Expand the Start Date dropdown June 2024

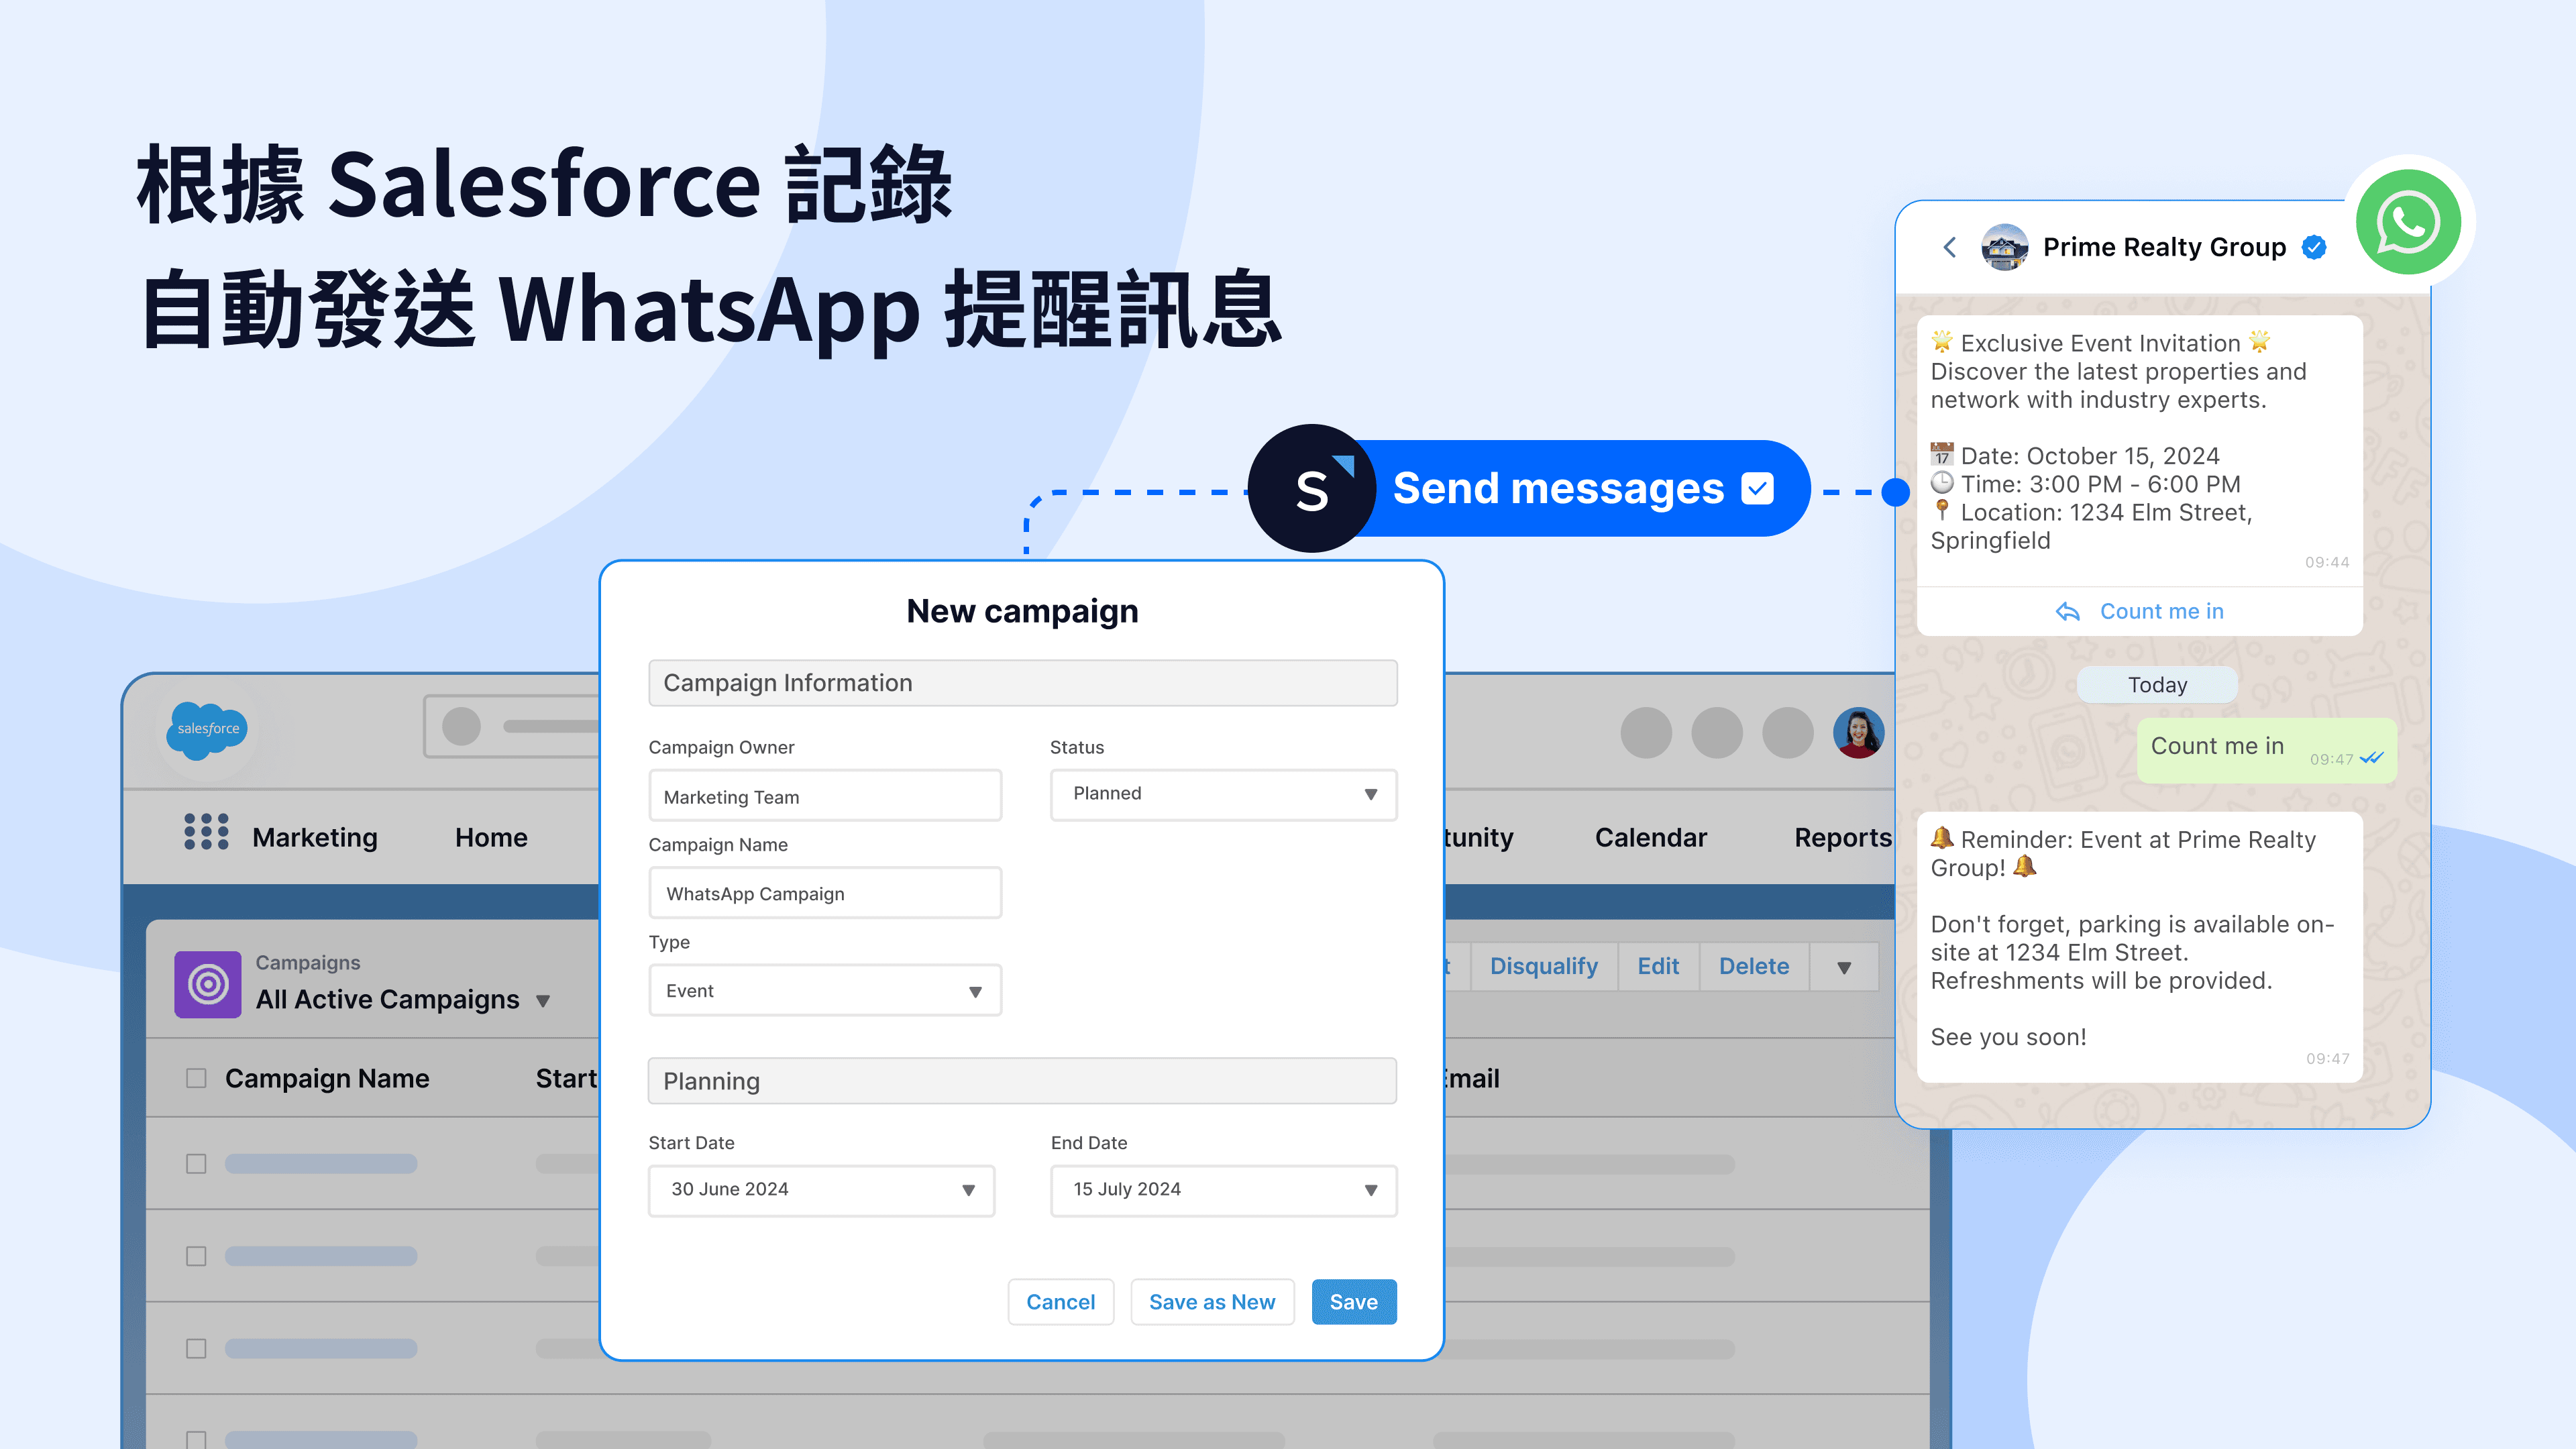(x=969, y=1189)
